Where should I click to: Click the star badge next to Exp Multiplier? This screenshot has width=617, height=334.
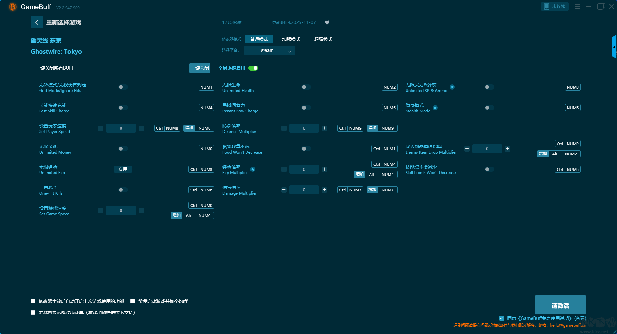[253, 169]
